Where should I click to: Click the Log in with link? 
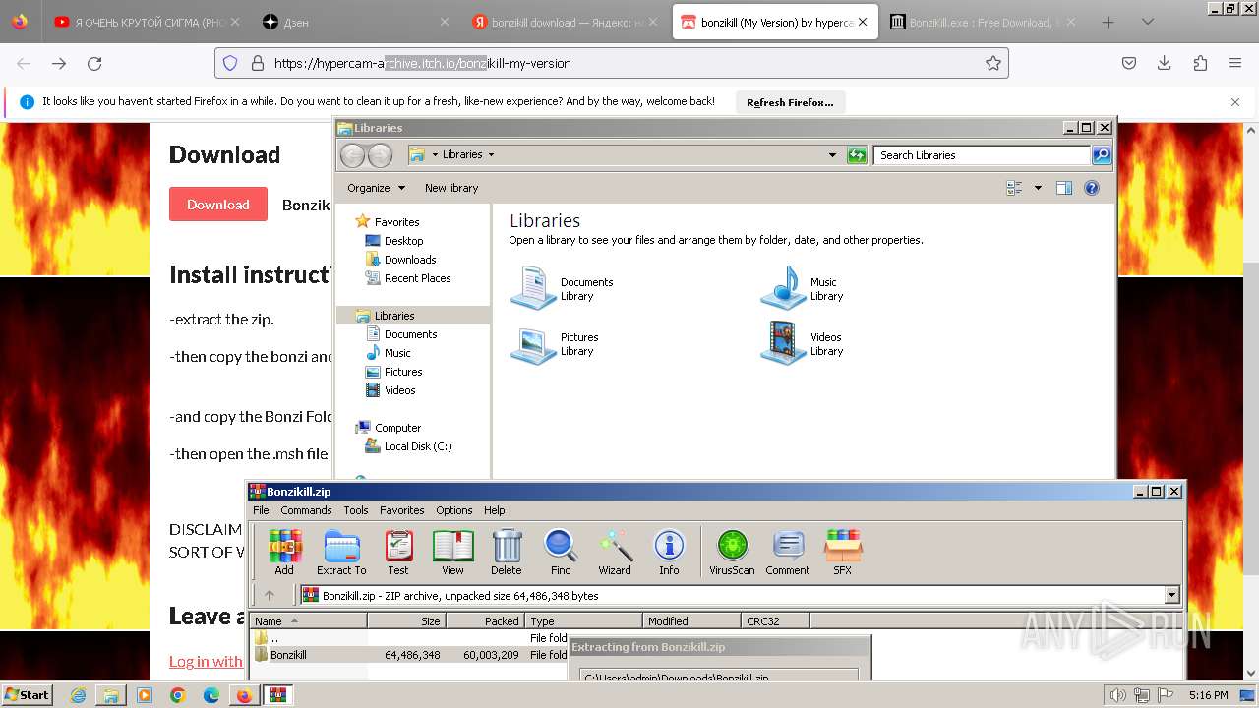pyautogui.click(x=206, y=661)
